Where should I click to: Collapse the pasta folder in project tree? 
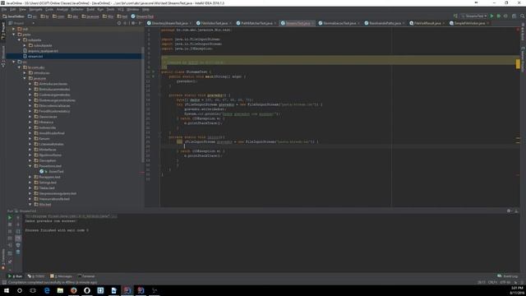click(14, 35)
